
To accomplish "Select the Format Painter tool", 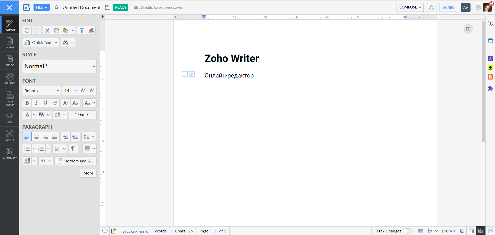I will [x=82, y=30].
